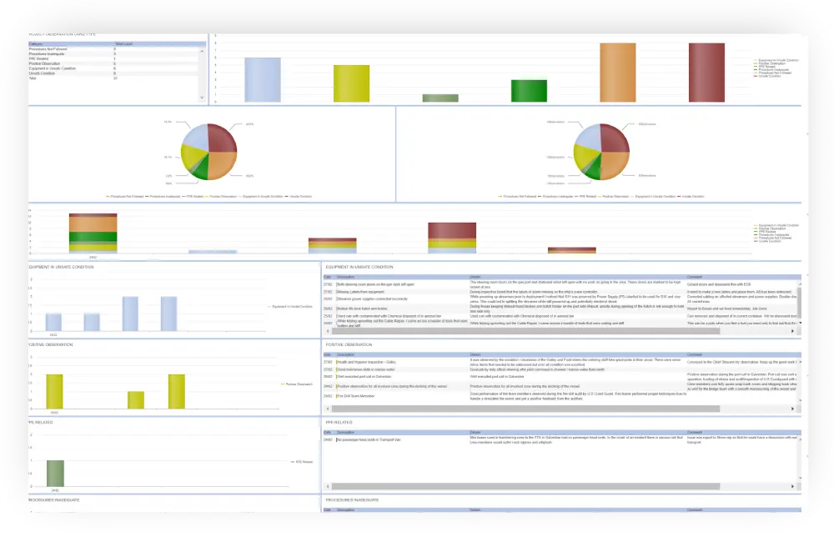This screenshot has width=834, height=537.
Task: Select Equipment in Unsafe Condition summary row
Action: (x=113, y=68)
